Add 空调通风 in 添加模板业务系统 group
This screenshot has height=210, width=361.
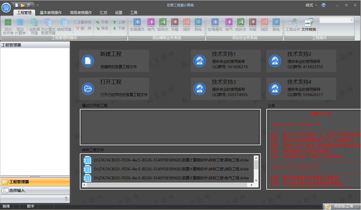pyautogui.click(x=137, y=25)
